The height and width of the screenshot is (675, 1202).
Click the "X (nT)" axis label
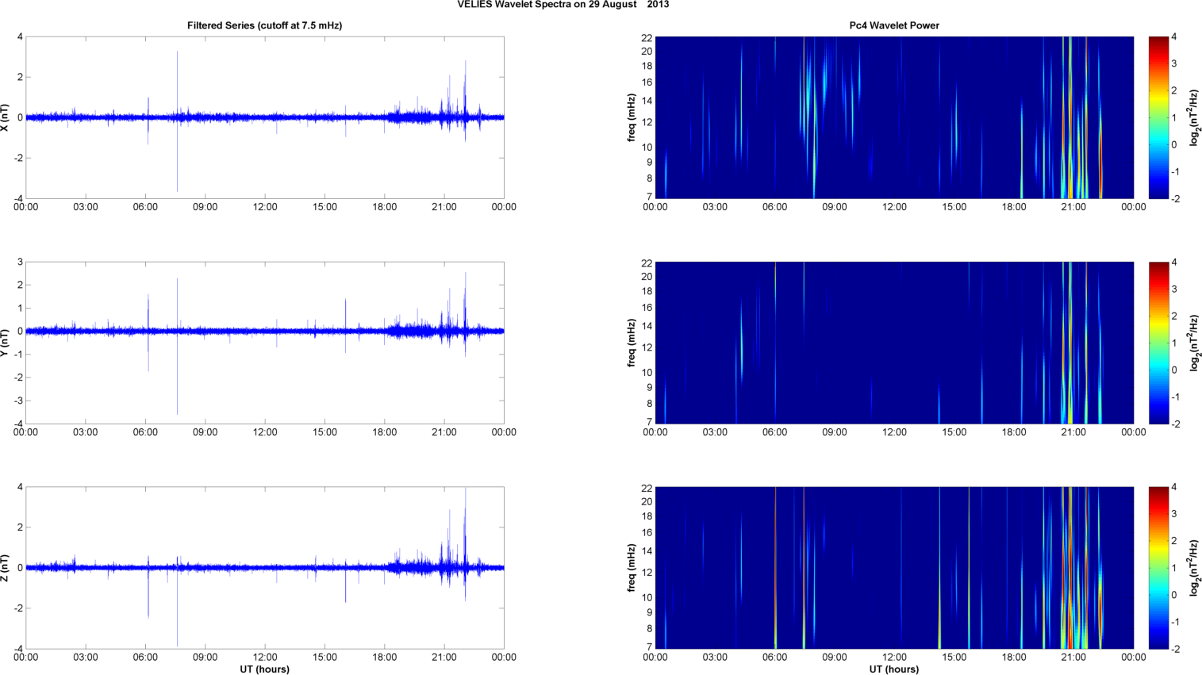pos(6,117)
